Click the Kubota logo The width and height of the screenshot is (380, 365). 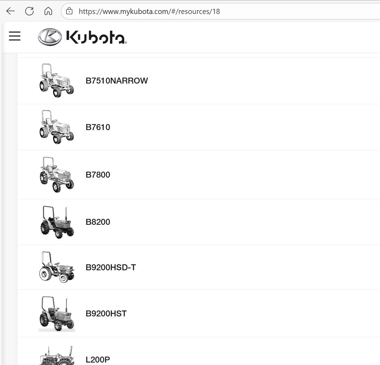[x=82, y=37]
